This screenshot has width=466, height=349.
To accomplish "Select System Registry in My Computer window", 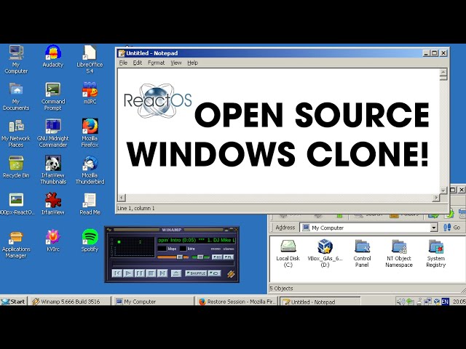I will point(435,254).
